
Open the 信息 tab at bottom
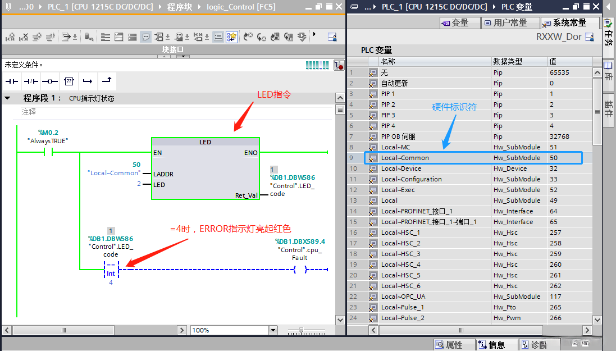[x=496, y=345]
